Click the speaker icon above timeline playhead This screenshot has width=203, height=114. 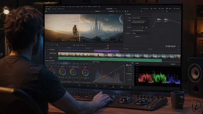click(108, 46)
